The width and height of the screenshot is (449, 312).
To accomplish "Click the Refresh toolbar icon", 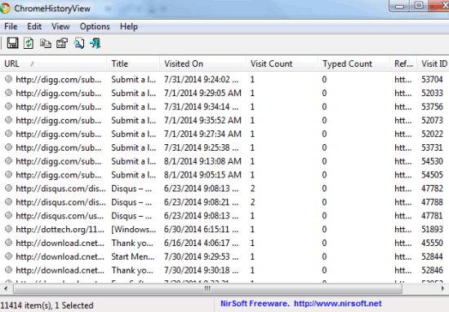I will [x=29, y=43].
